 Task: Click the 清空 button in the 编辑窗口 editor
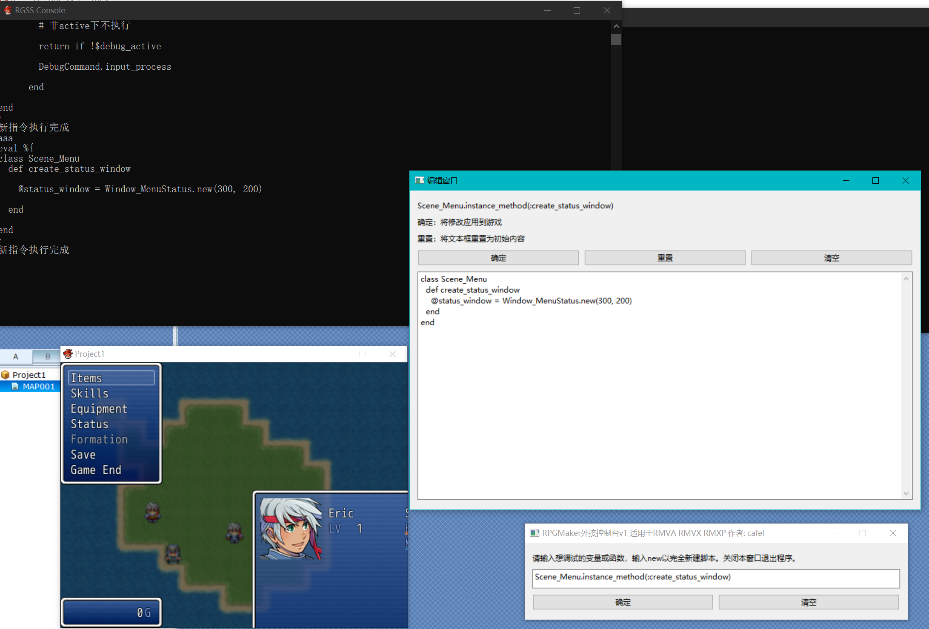click(x=832, y=258)
